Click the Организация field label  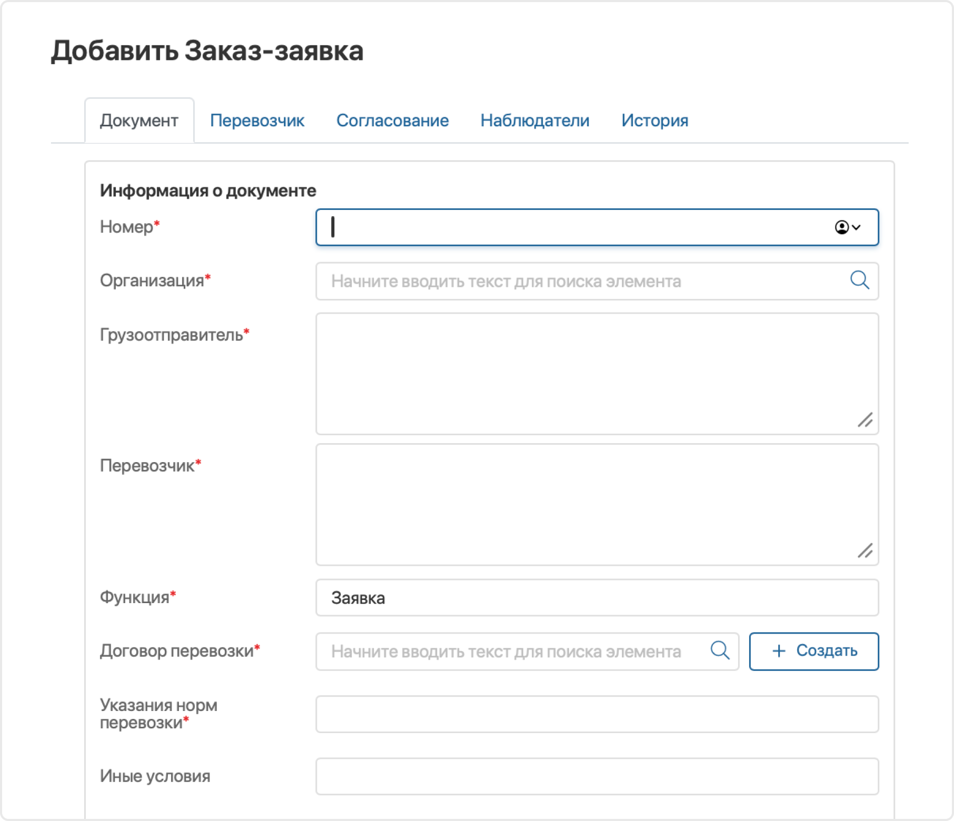pyautogui.click(x=155, y=281)
